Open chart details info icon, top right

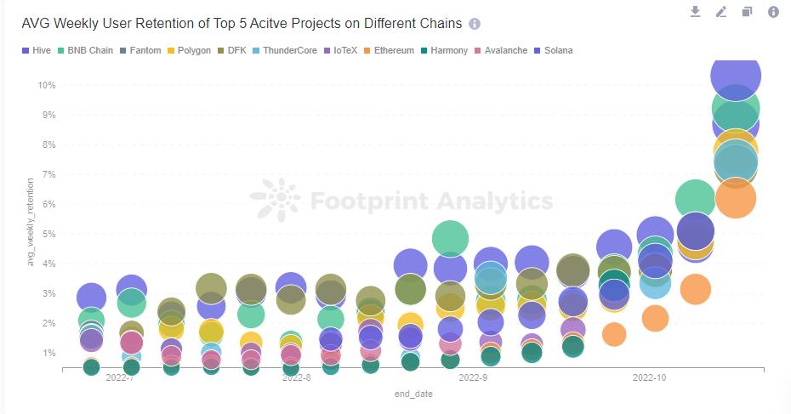pyautogui.click(x=773, y=12)
